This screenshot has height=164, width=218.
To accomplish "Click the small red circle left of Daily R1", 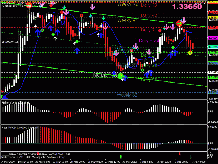I will coord(160,30).
